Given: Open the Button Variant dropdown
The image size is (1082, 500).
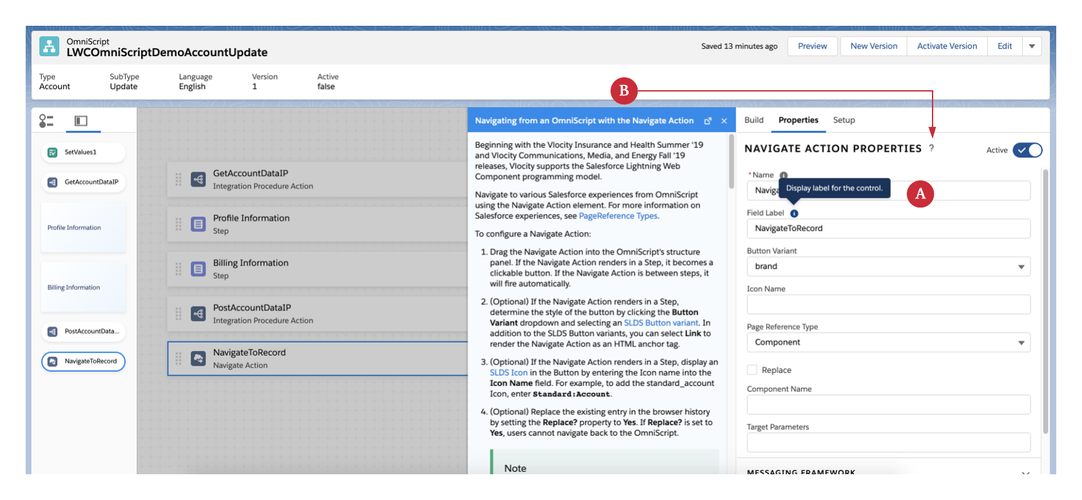Looking at the screenshot, I should coord(888,267).
